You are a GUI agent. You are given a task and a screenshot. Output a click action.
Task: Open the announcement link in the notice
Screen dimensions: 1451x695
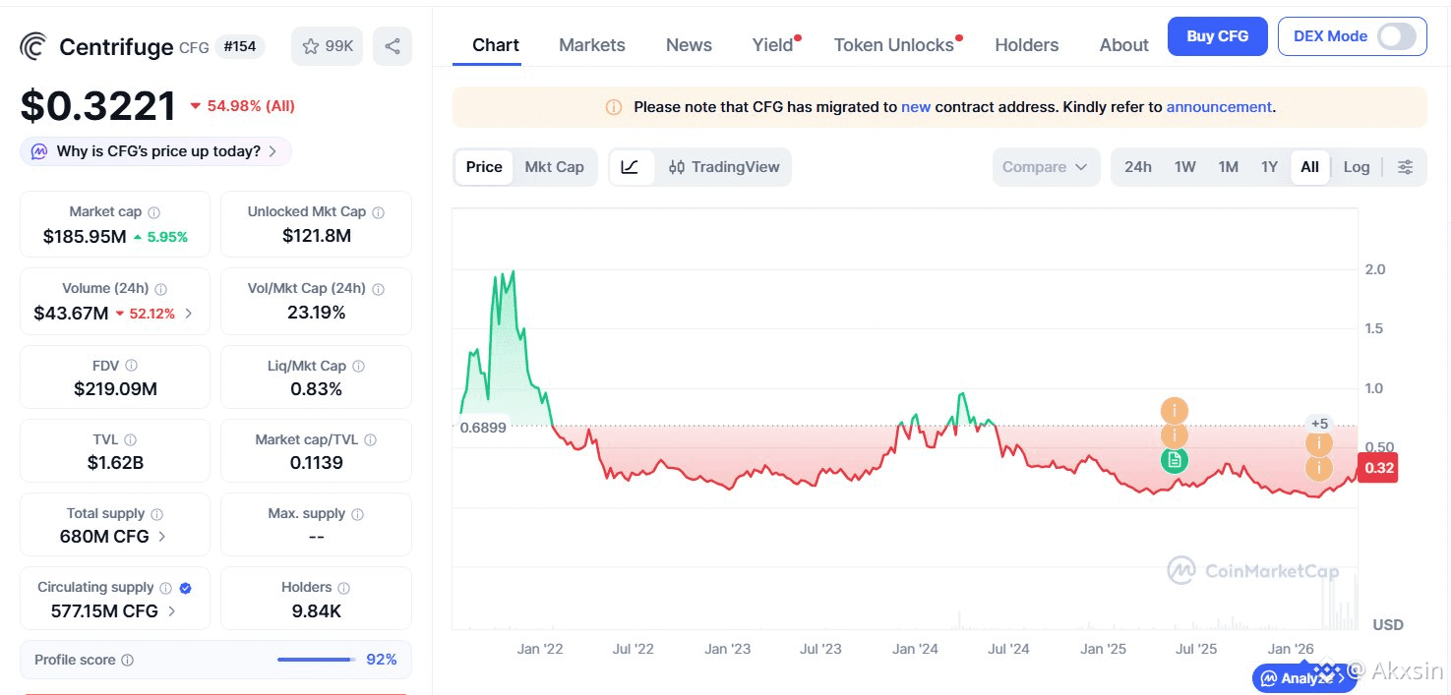[1219, 107]
